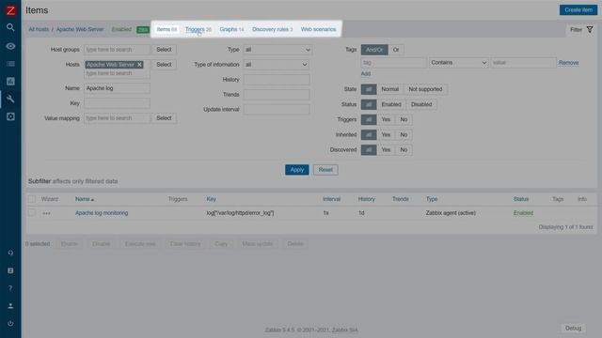The height and width of the screenshot is (338, 602).
Task: Set Discovered filter to Yes
Action: [386, 150]
